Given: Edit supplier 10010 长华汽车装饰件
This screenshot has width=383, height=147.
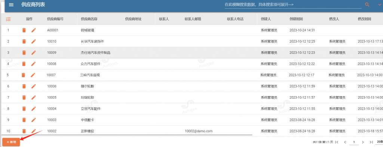Looking at the screenshot, I should (x=34, y=42).
